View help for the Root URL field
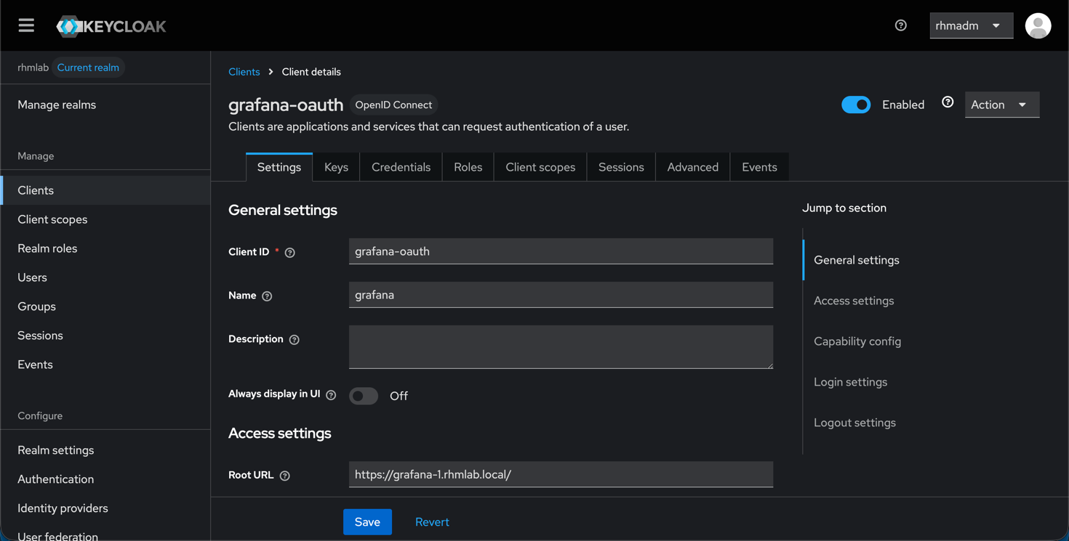 click(284, 475)
